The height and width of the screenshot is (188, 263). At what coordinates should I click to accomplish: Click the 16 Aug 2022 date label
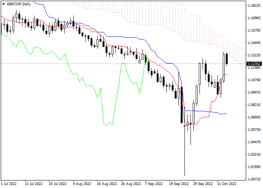coord(107,184)
